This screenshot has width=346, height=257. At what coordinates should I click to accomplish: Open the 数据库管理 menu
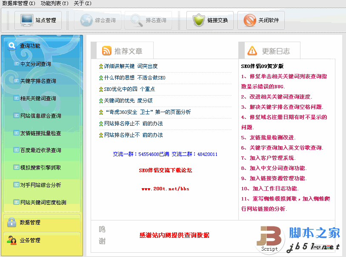19,3
